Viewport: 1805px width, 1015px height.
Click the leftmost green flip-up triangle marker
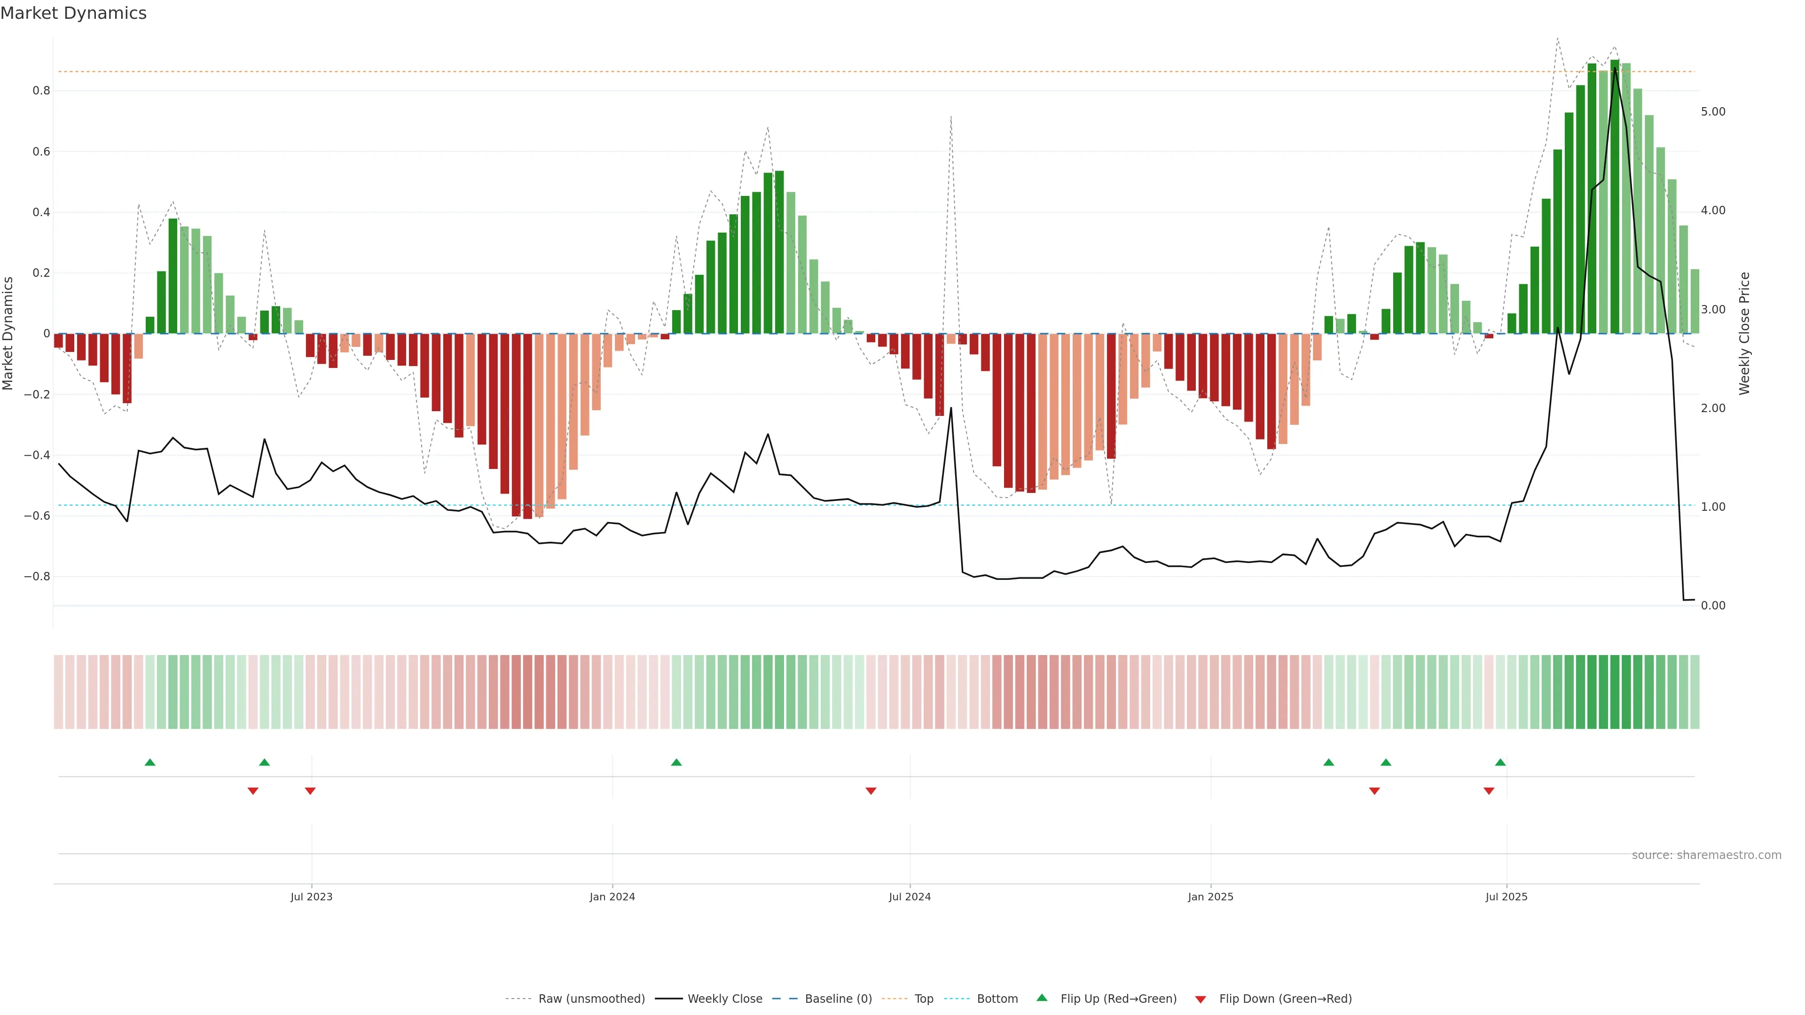point(150,762)
